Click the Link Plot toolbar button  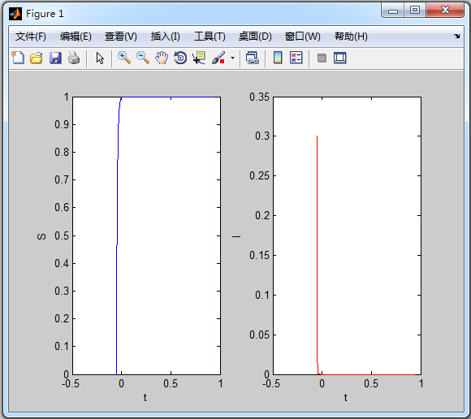[x=253, y=58]
